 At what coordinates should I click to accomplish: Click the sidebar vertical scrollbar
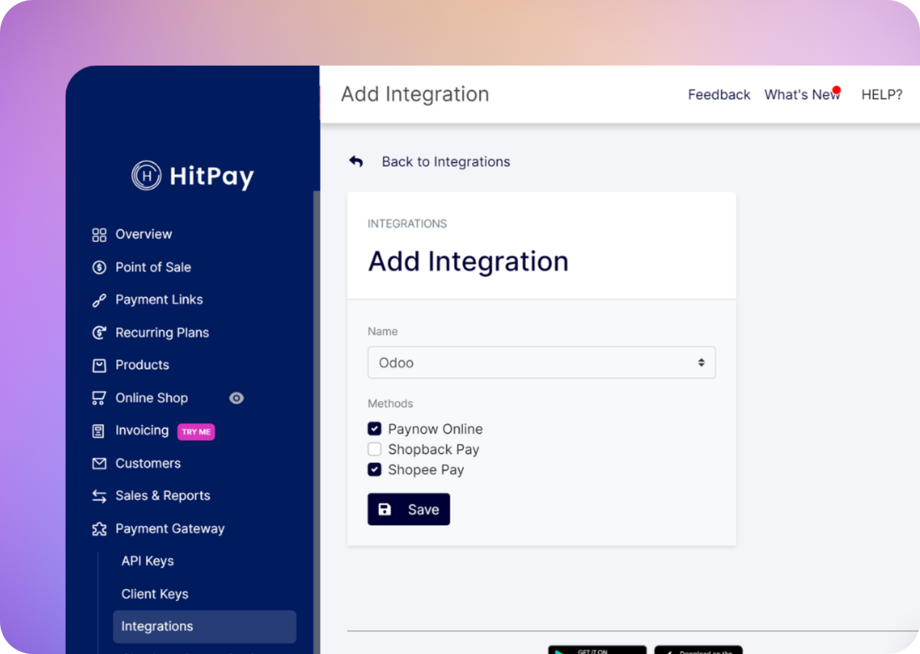(x=316, y=422)
